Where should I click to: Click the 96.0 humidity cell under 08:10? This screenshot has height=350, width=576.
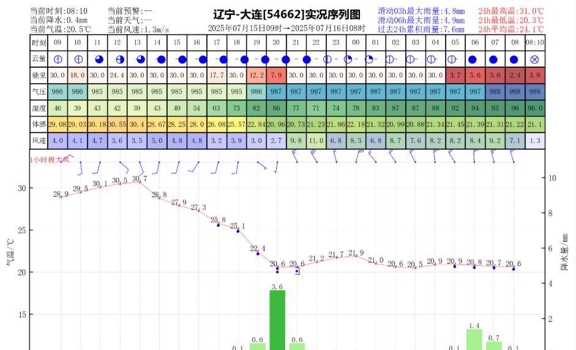(x=535, y=108)
